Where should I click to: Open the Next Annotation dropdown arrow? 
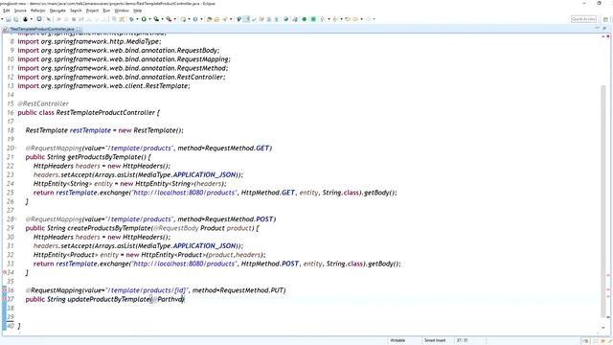(x=329, y=19)
